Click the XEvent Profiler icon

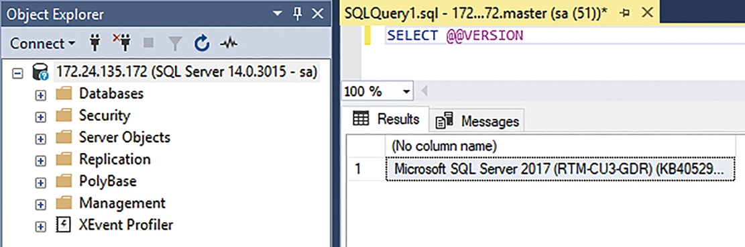tap(63, 224)
